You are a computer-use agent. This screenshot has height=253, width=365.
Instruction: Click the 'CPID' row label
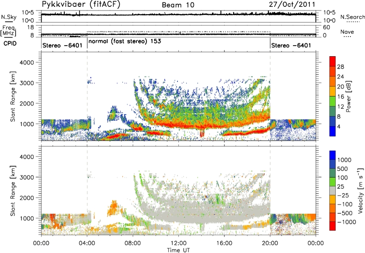pos(10,43)
